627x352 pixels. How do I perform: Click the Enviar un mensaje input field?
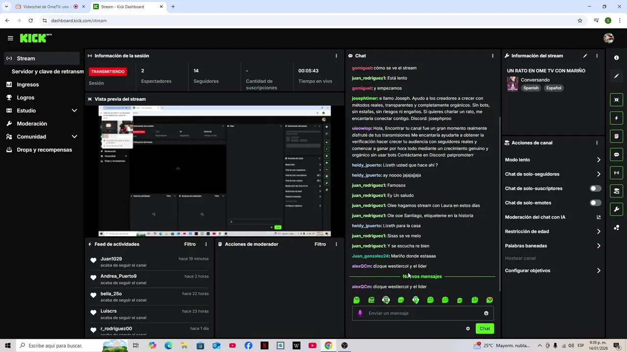(423, 313)
